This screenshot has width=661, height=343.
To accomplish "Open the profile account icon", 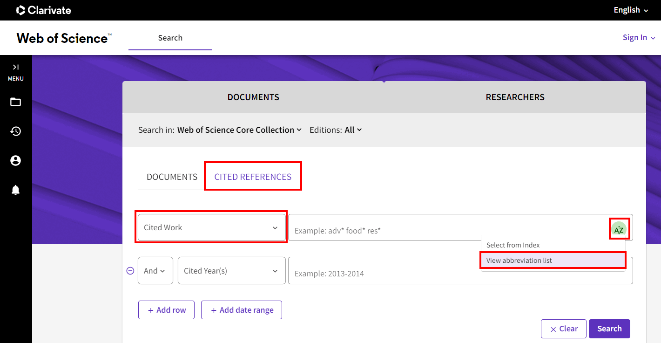I will coord(16,160).
